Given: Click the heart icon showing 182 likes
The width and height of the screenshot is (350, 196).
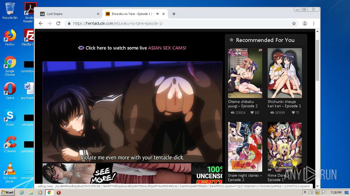Looking at the screenshot, I should (252, 112).
